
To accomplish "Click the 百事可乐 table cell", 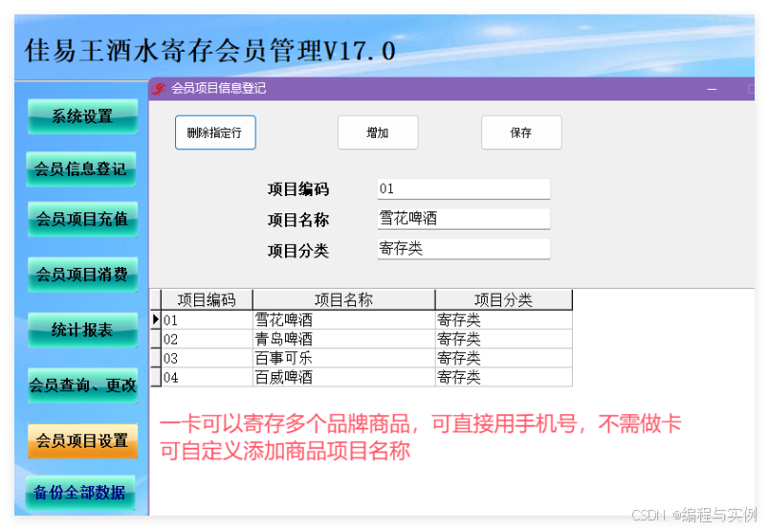I will (x=343, y=358).
